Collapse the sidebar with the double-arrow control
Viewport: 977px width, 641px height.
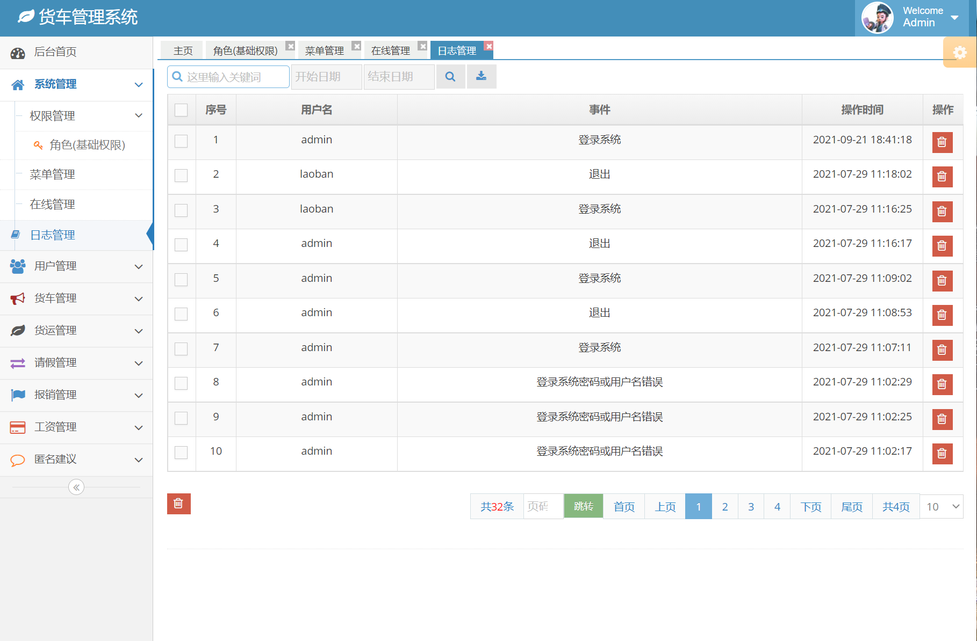coord(76,487)
